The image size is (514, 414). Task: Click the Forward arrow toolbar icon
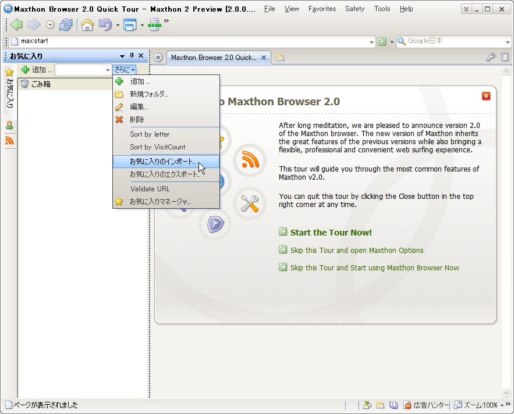[34, 24]
